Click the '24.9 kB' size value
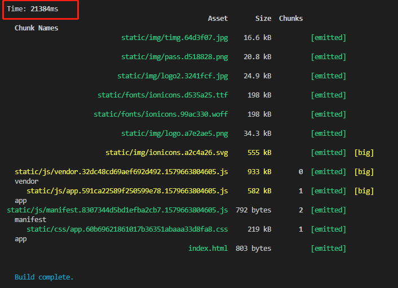This screenshot has height=288, width=398. pos(258,76)
